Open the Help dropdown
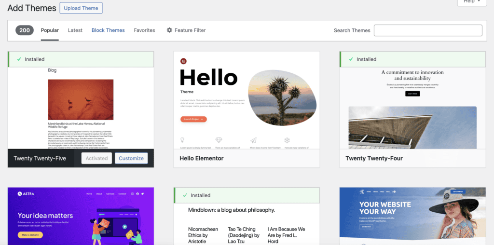Screen dimensions: 494x245 tap(472, 2)
